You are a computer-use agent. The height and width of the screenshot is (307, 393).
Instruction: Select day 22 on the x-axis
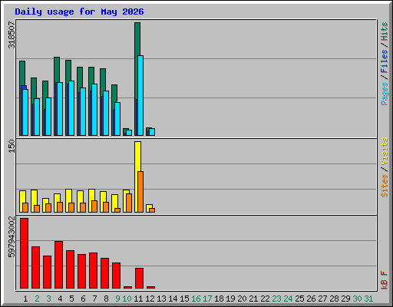click(x=265, y=299)
